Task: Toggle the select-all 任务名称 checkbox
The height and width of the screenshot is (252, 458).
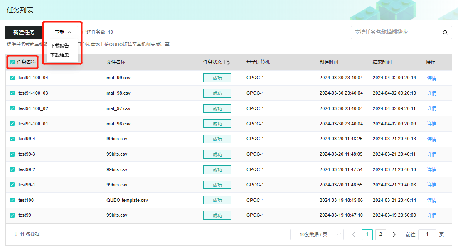Action: point(12,62)
